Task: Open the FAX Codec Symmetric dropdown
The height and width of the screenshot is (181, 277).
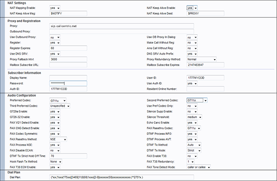Action: pyautogui.click(x=55, y=134)
